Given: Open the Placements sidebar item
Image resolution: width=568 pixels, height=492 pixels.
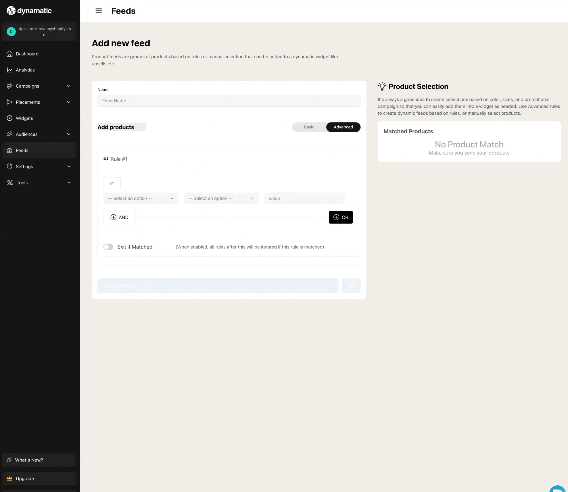Looking at the screenshot, I should [28, 102].
